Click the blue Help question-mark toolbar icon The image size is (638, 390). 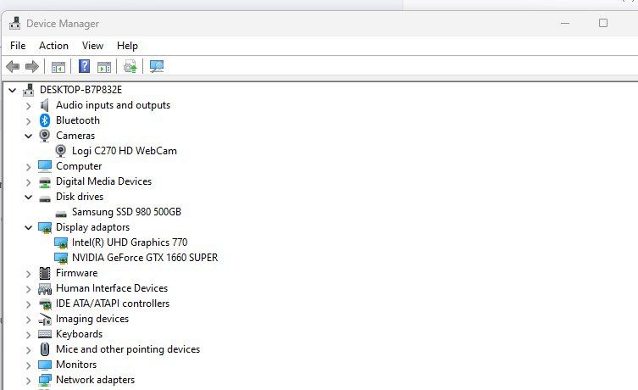pos(84,66)
